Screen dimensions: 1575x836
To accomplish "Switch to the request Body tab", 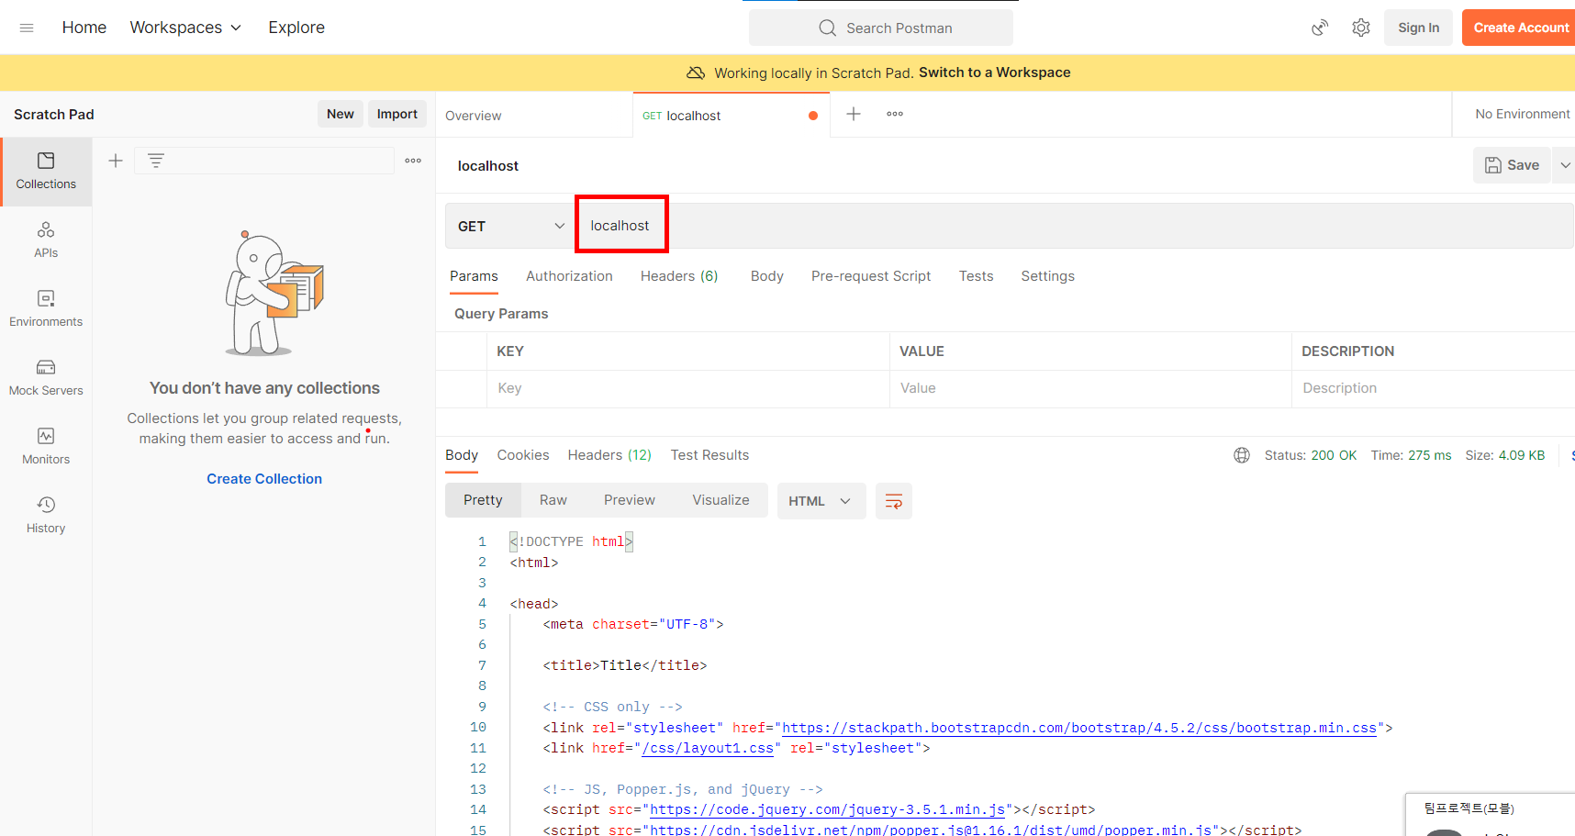I will 767,276.
